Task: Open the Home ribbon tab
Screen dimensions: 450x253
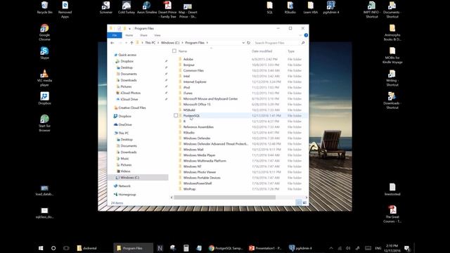Action: [x=129, y=35]
